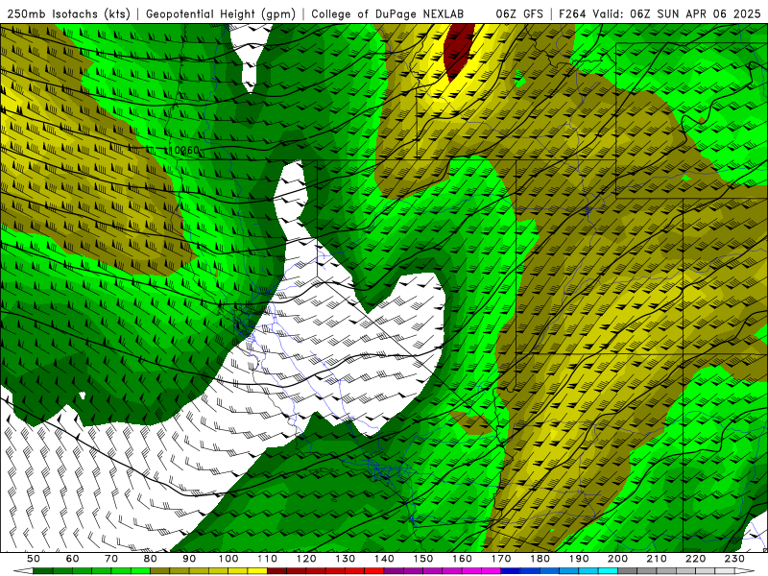
Task: Click the '170' color bar label
Action: [x=501, y=559]
